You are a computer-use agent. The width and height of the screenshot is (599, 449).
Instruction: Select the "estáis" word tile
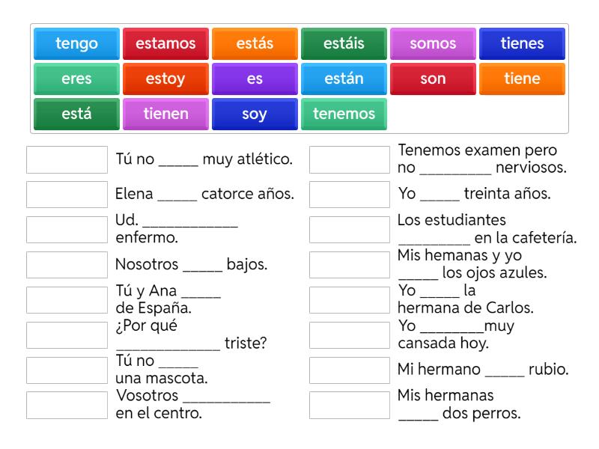click(x=344, y=44)
